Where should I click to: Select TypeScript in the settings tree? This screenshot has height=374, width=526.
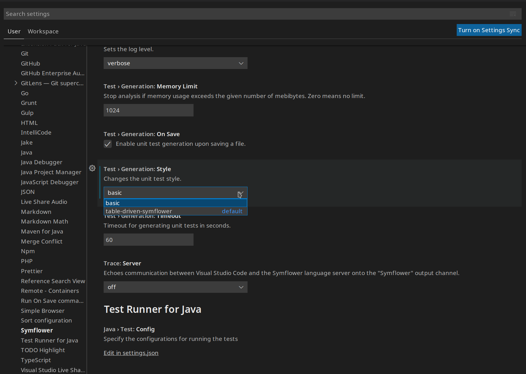pos(36,360)
